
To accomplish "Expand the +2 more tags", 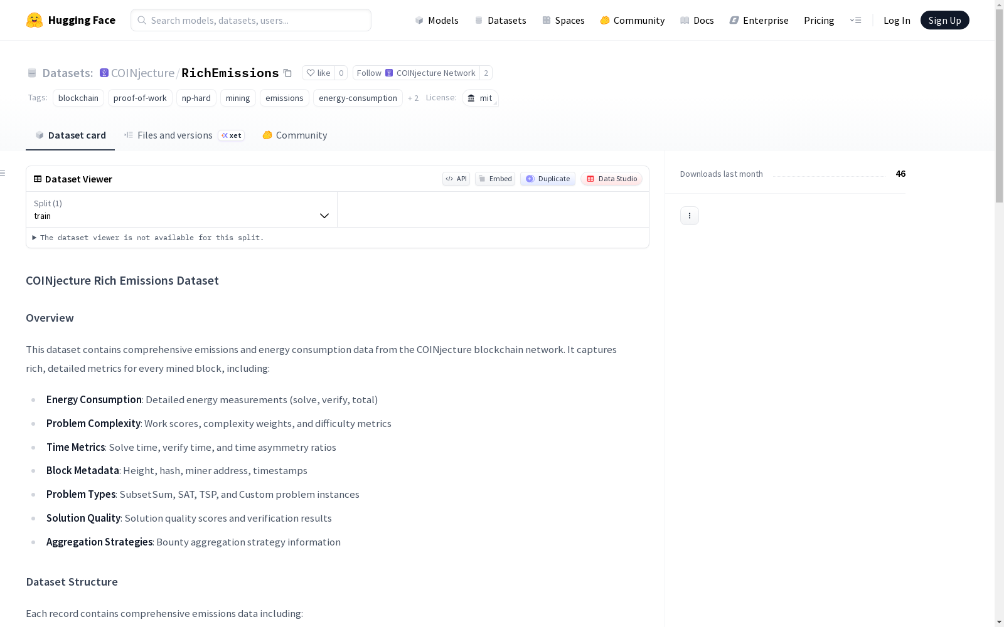I will point(413,98).
